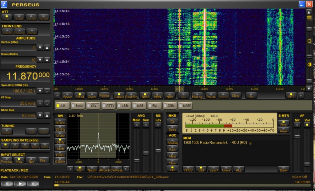Image resolution: width=315 pixels, height=191 pixels.
Task: Switch to DRM mode
Action: click(x=169, y=106)
